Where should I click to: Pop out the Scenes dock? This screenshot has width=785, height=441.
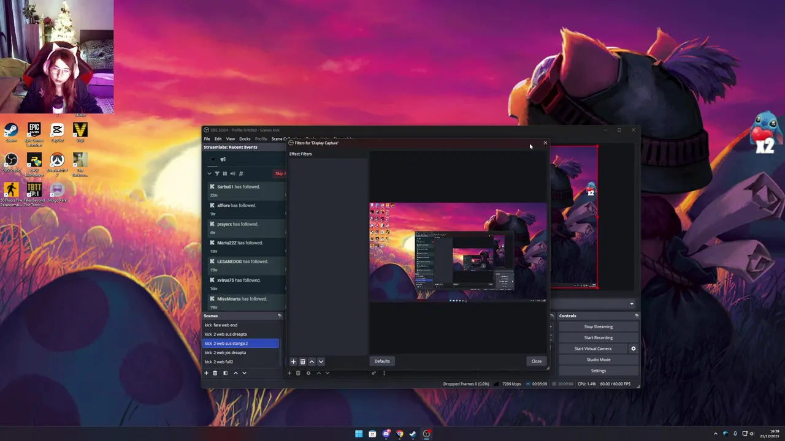tap(280, 316)
